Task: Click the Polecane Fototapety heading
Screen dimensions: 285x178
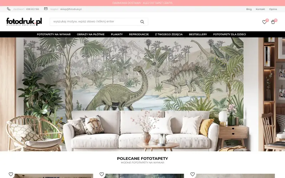Action: [x=142, y=158]
